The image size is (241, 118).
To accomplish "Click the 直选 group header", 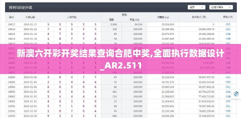I will [124, 15].
